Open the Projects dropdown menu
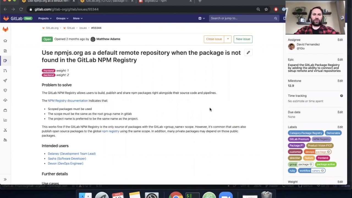The width and height of the screenshot is (352, 198). coord(45,18)
